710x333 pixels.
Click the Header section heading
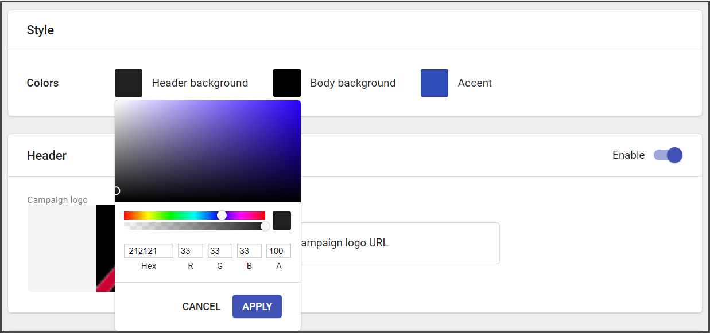pos(46,155)
